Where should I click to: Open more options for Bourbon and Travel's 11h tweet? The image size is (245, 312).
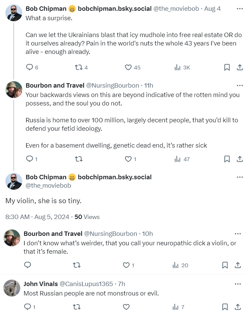240,85
